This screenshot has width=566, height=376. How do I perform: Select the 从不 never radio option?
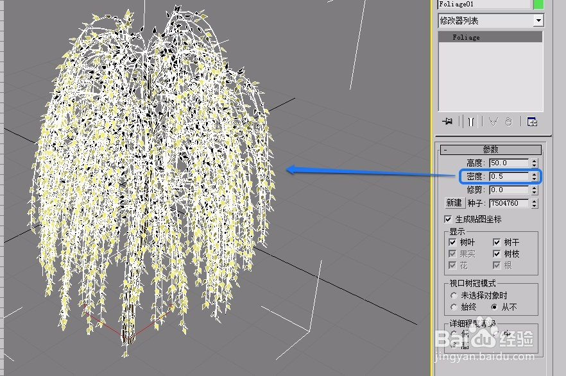495,307
